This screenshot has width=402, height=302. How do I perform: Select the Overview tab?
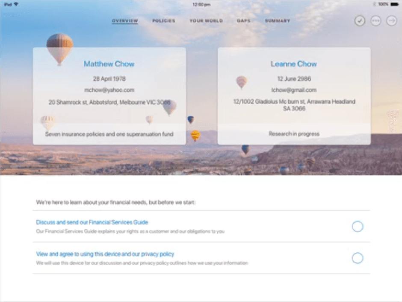(125, 21)
